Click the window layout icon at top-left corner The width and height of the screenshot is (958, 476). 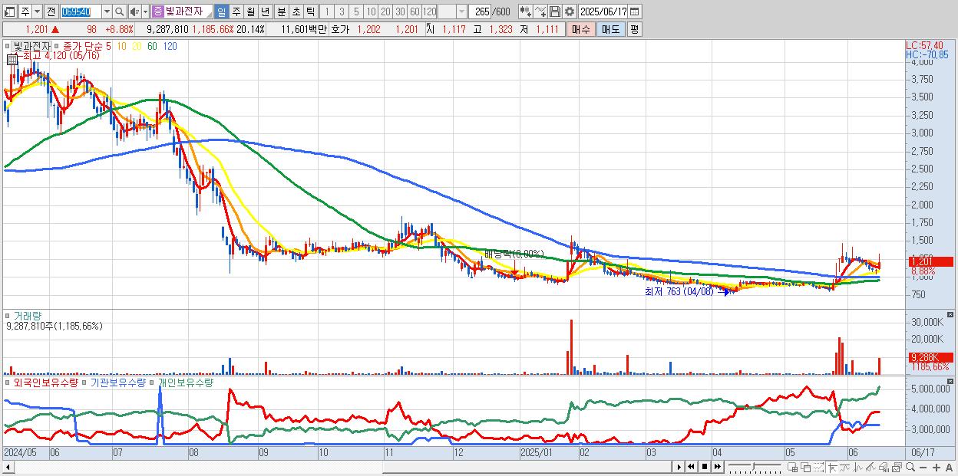tap(9, 11)
